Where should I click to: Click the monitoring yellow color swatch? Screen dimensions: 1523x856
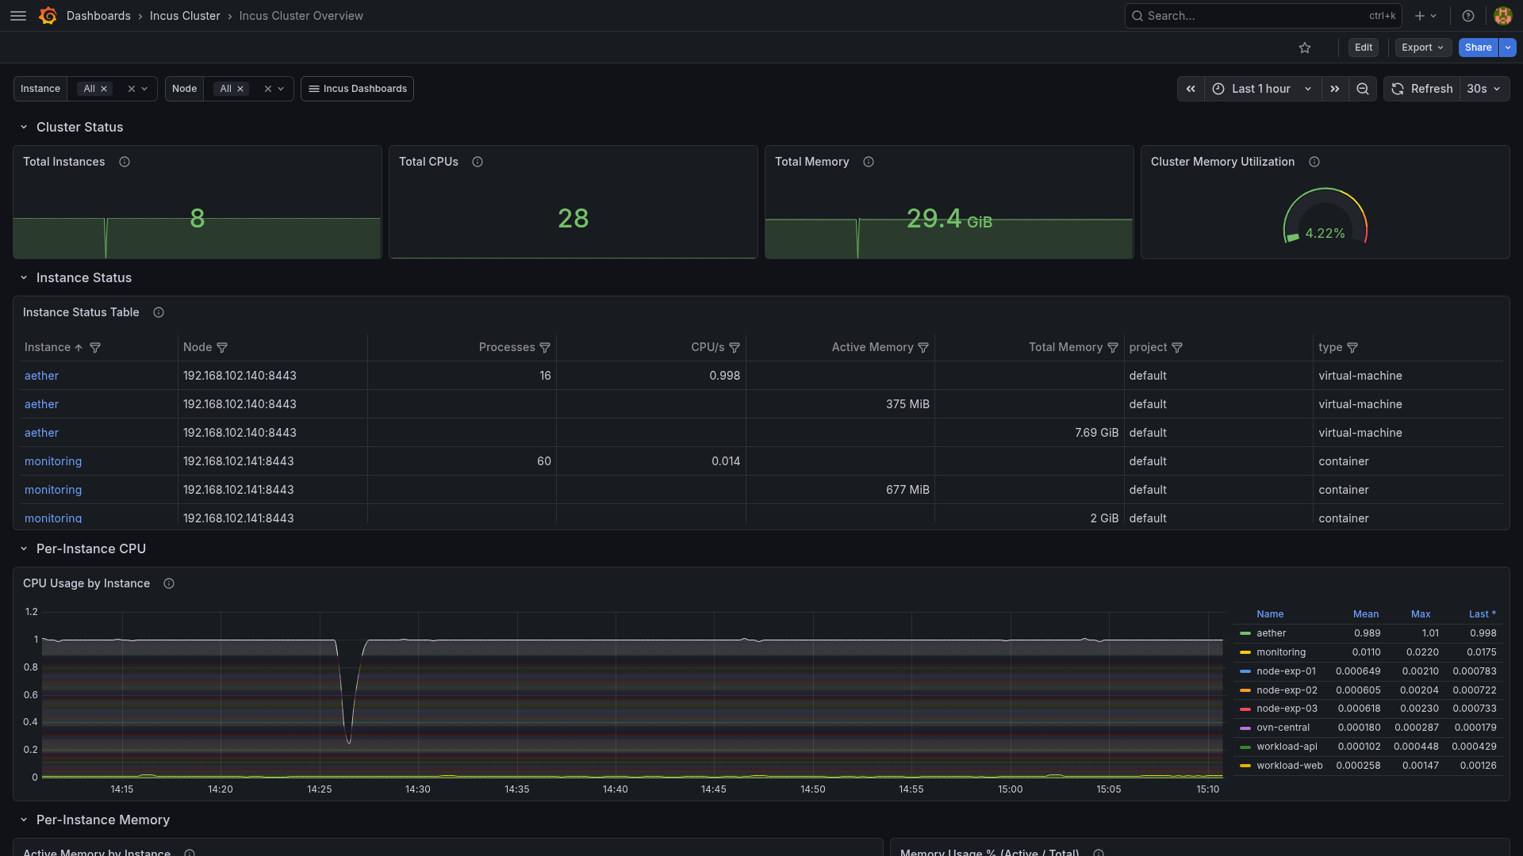click(x=1245, y=652)
